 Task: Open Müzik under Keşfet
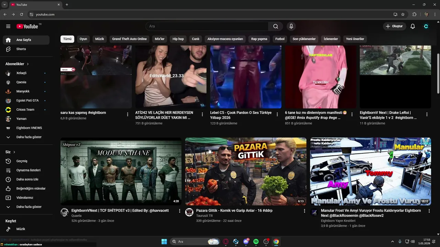pos(26,229)
